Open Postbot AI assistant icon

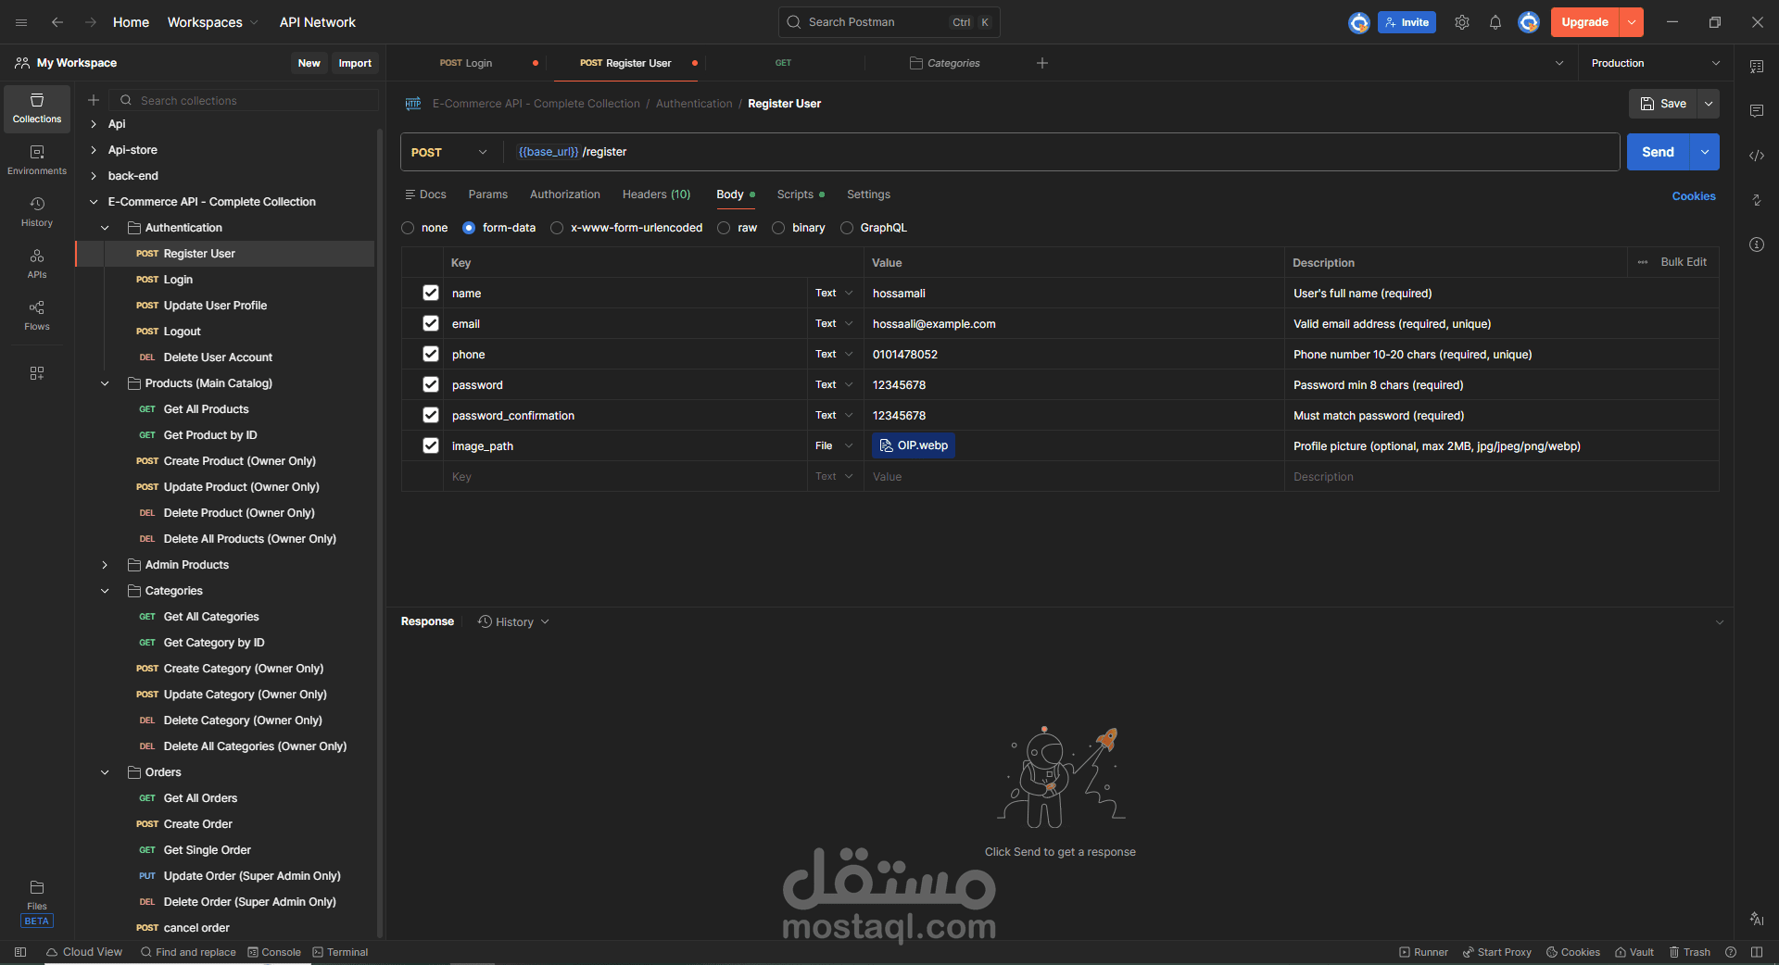point(1757,919)
